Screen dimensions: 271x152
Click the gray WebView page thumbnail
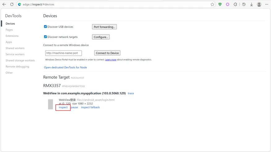click(x=50, y=104)
